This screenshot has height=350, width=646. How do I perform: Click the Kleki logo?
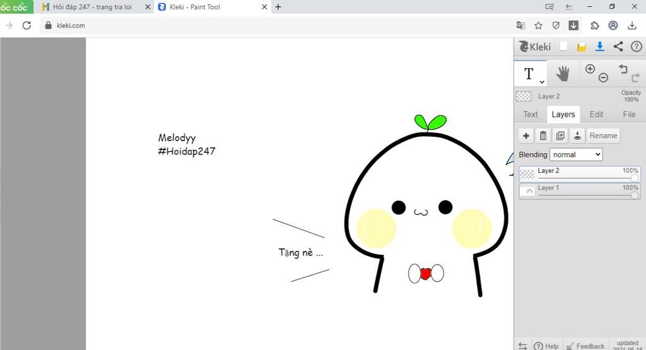pos(534,47)
